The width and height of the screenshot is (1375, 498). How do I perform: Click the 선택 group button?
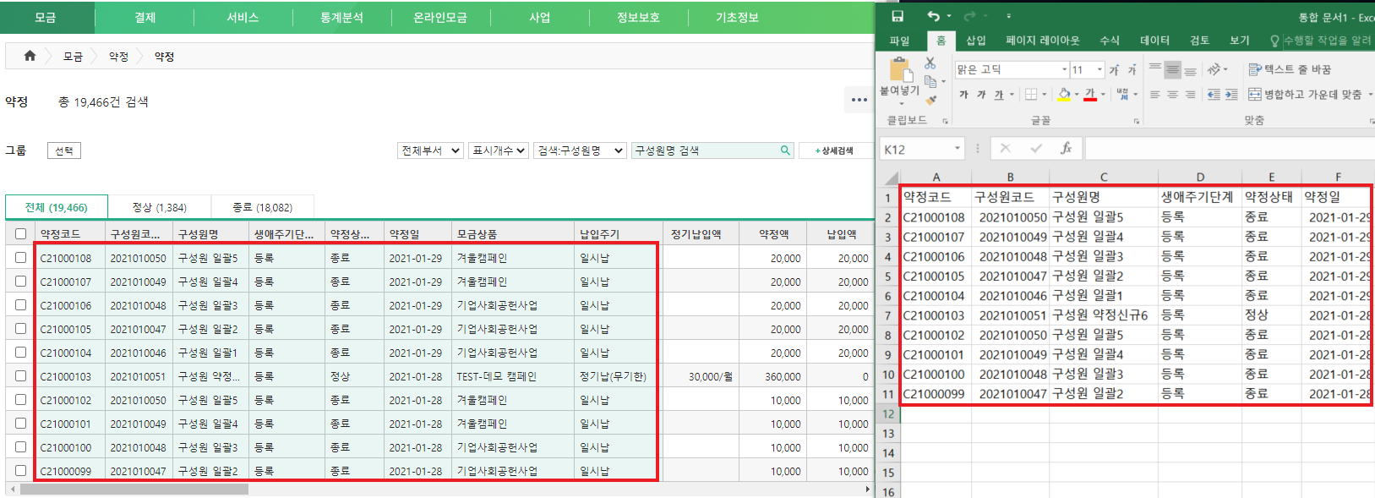tap(63, 150)
